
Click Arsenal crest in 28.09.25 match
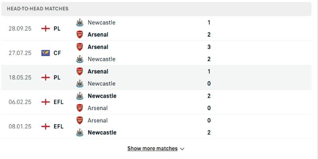click(x=80, y=35)
